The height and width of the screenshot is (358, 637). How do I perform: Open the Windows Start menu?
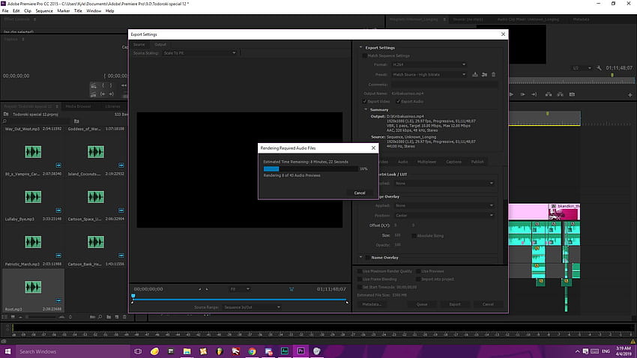click(7, 351)
